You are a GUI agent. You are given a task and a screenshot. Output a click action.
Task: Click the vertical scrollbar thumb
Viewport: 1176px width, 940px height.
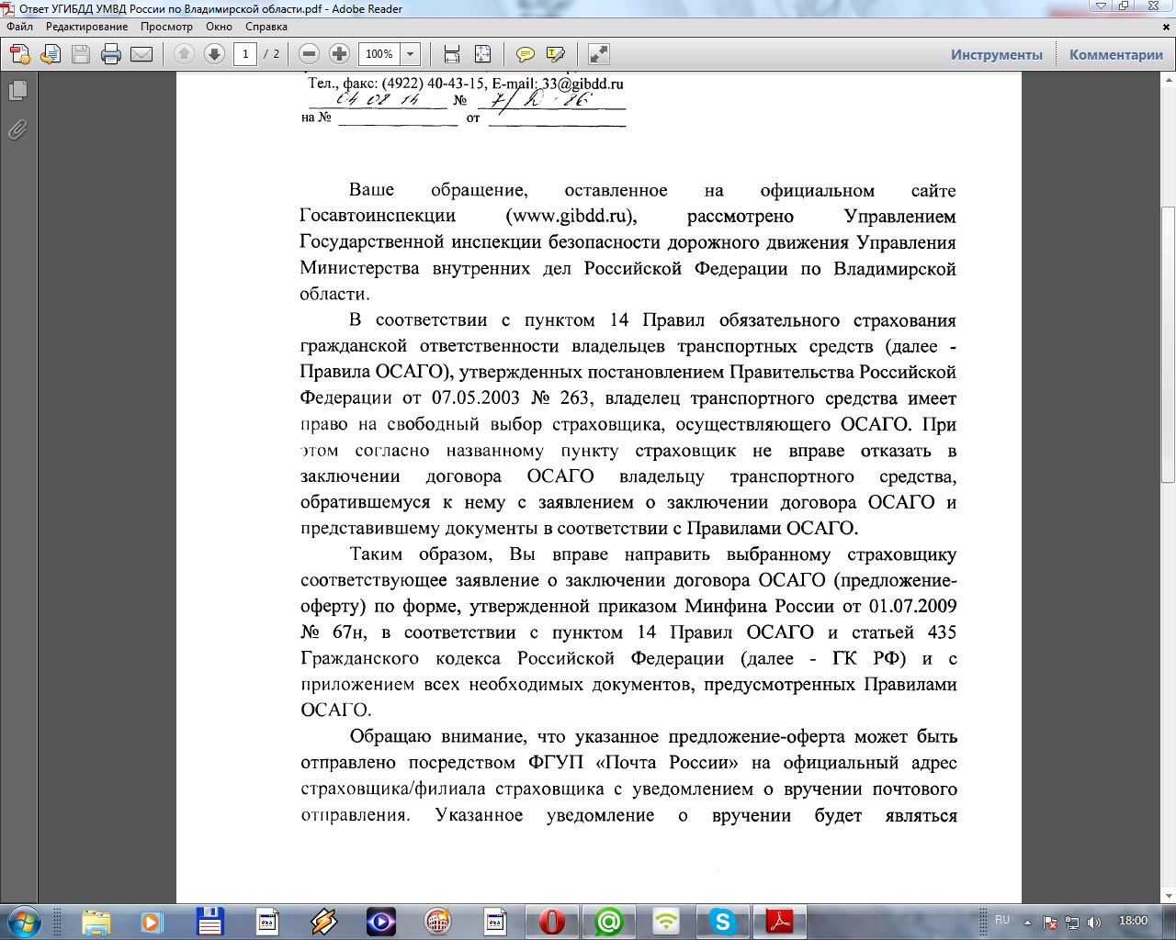click(1168, 344)
